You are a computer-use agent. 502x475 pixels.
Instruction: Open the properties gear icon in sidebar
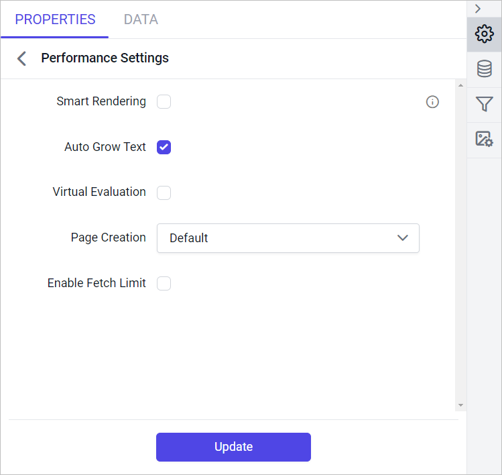tap(484, 34)
